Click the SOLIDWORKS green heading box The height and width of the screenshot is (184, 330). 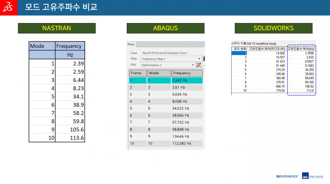click(x=273, y=28)
